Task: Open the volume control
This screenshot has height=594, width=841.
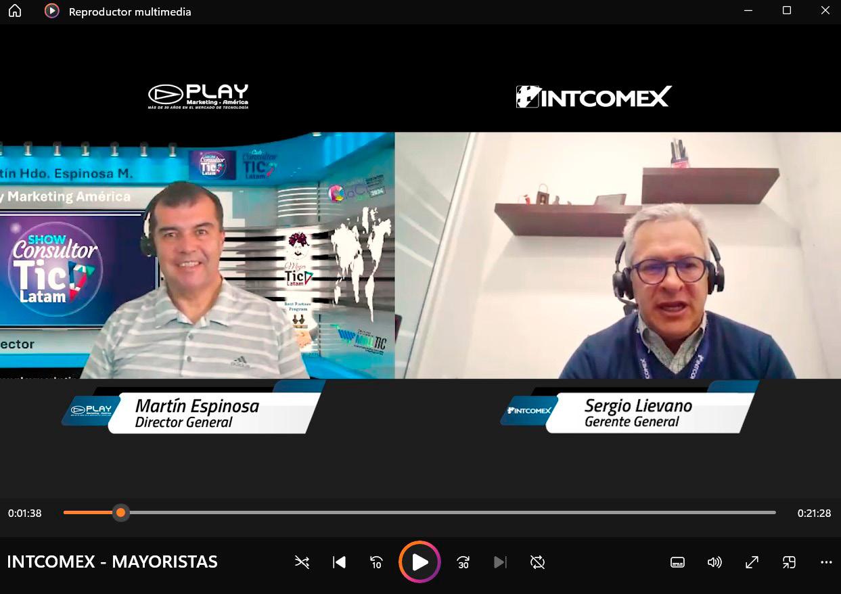Action: pos(714,562)
